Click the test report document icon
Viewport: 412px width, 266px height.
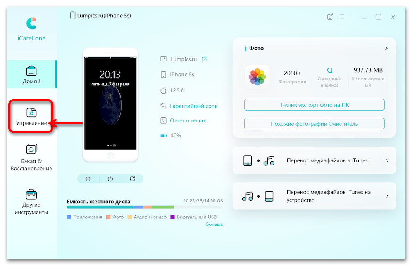163,120
